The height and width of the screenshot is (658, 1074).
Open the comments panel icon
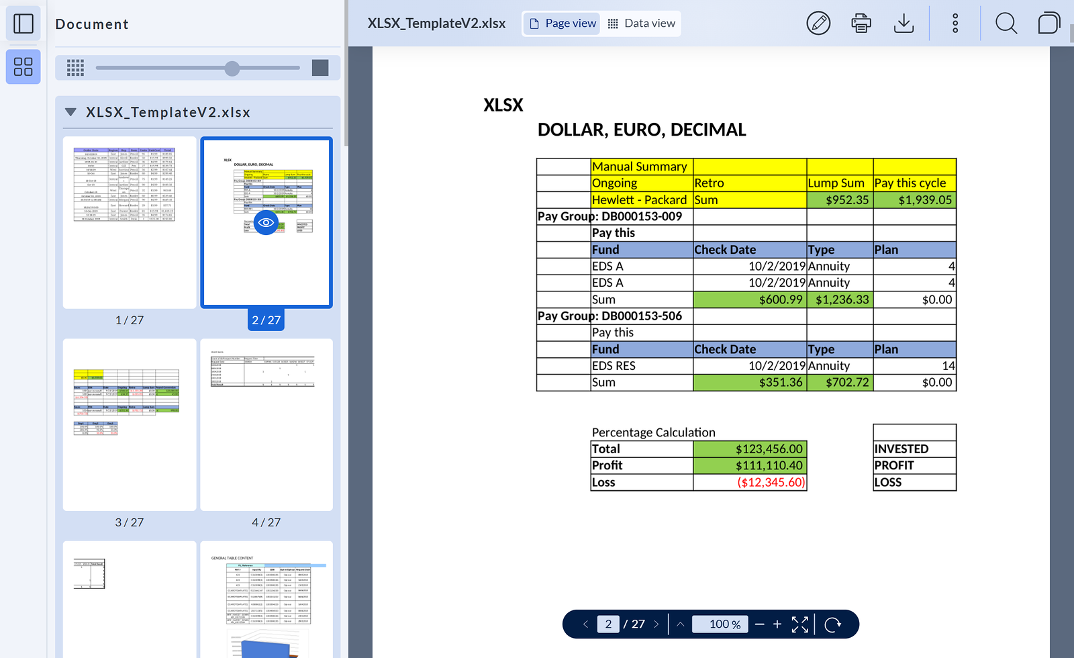(x=1048, y=23)
